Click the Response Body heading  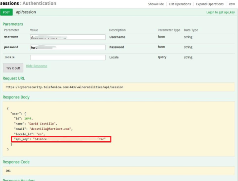coord(16,97)
